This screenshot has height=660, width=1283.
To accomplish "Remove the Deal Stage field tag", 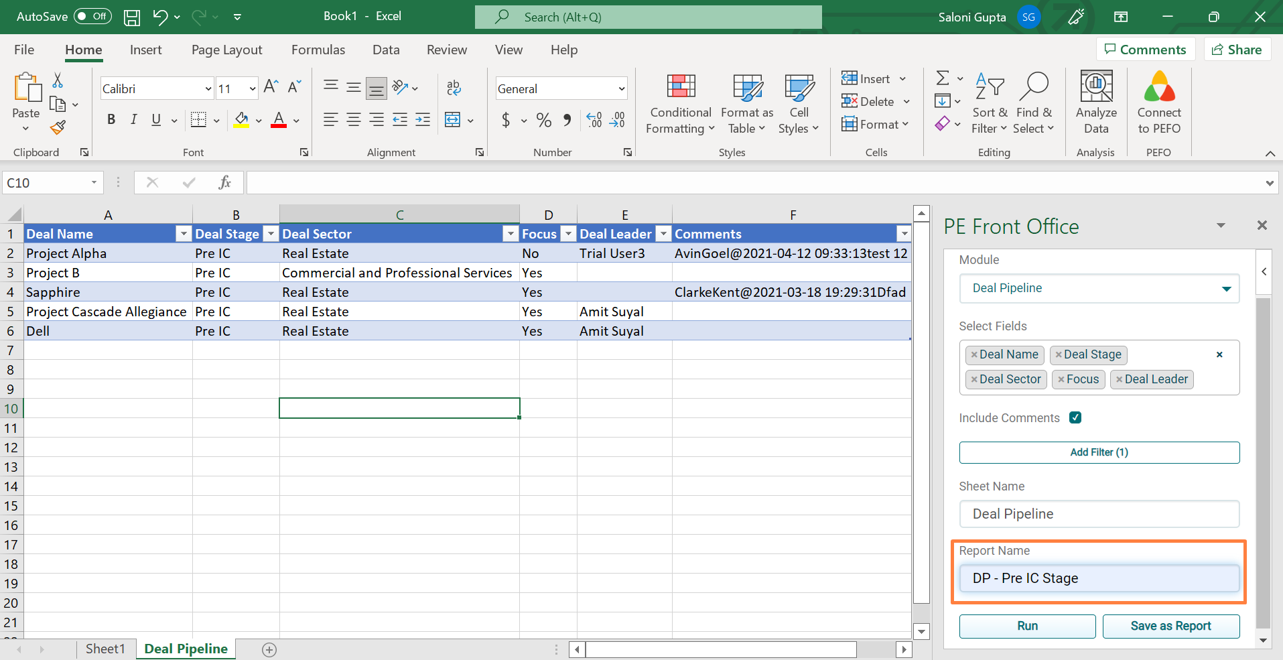I will 1059,354.
